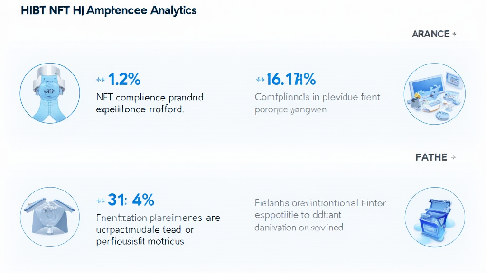Open the 'Fnenfitation plareimeres are' description
The height and width of the screenshot is (273, 486).
tap(158, 218)
